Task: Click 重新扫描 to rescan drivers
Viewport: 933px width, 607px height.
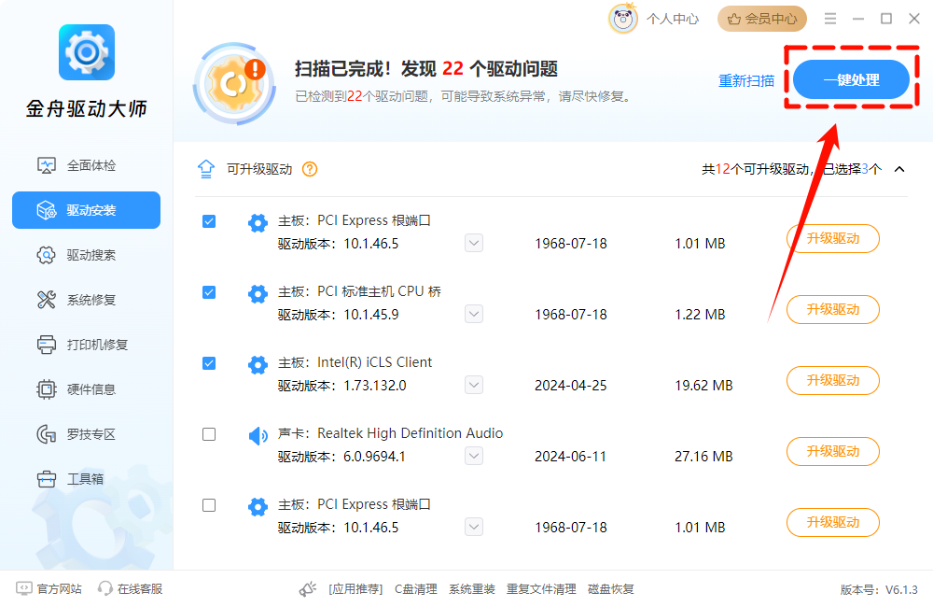Action: tap(746, 80)
